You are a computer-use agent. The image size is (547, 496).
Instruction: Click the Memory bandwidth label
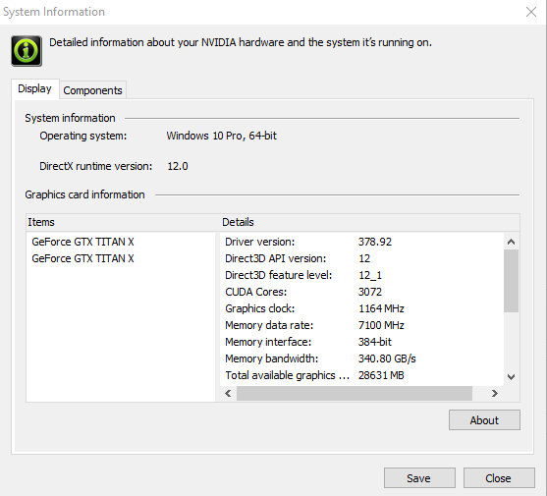pyautogui.click(x=272, y=358)
